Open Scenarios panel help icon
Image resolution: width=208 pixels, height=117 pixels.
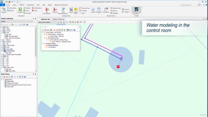coord(74,30)
